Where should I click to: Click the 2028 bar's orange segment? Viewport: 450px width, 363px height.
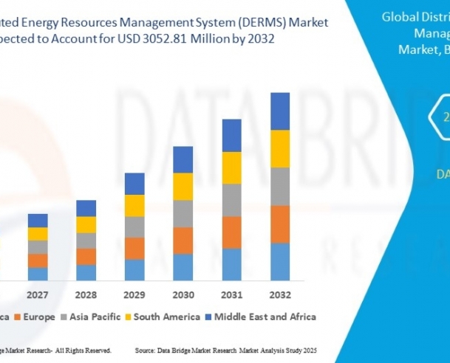tap(86, 257)
